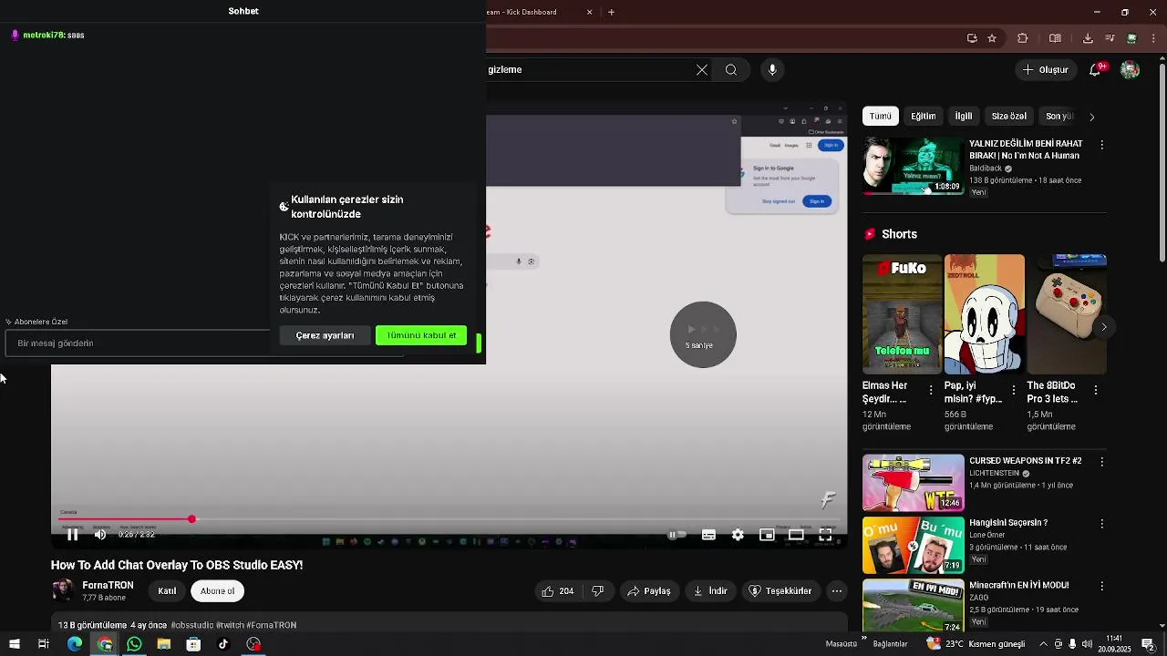
Task: Open Chrome extensions puzzle icon
Action: [x=1022, y=38]
